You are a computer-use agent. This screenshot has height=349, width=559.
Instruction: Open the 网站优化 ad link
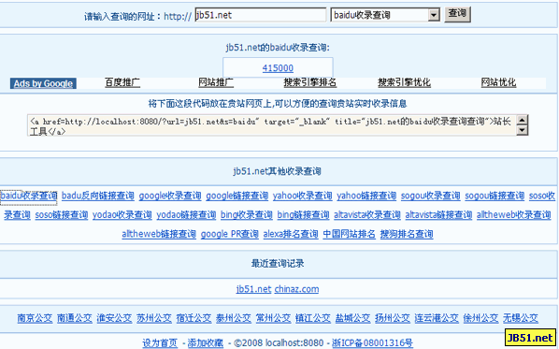[x=498, y=82]
